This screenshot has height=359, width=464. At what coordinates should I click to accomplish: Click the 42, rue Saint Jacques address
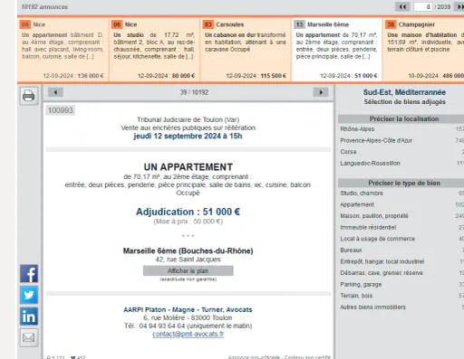click(188, 260)
